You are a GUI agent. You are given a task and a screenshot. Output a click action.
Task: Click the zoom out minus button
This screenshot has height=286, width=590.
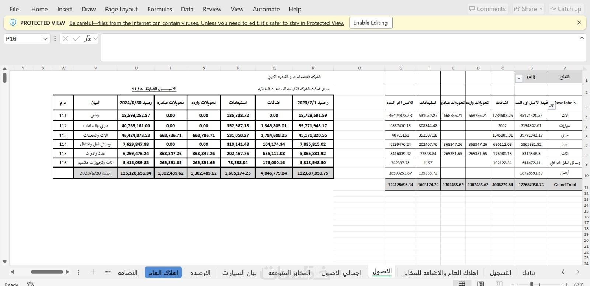(513, 284)
